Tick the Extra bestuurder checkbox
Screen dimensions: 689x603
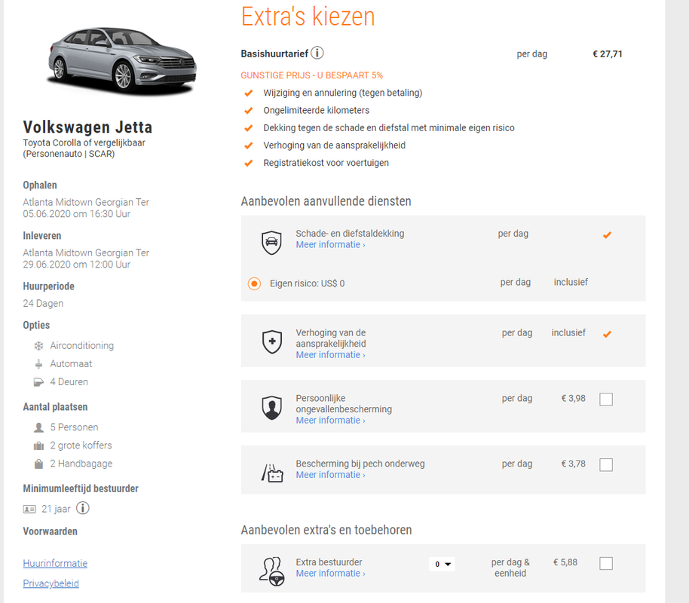[606, 563]
